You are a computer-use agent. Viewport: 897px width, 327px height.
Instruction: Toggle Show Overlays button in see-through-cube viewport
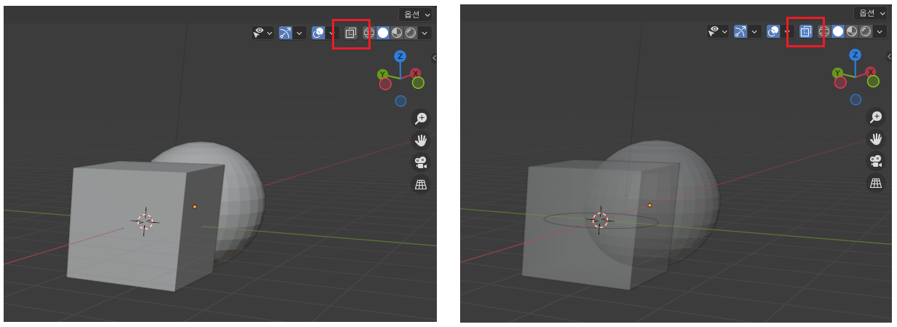[x=774, y=31]
